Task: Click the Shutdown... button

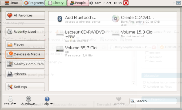Action: [x=29, y=101]
